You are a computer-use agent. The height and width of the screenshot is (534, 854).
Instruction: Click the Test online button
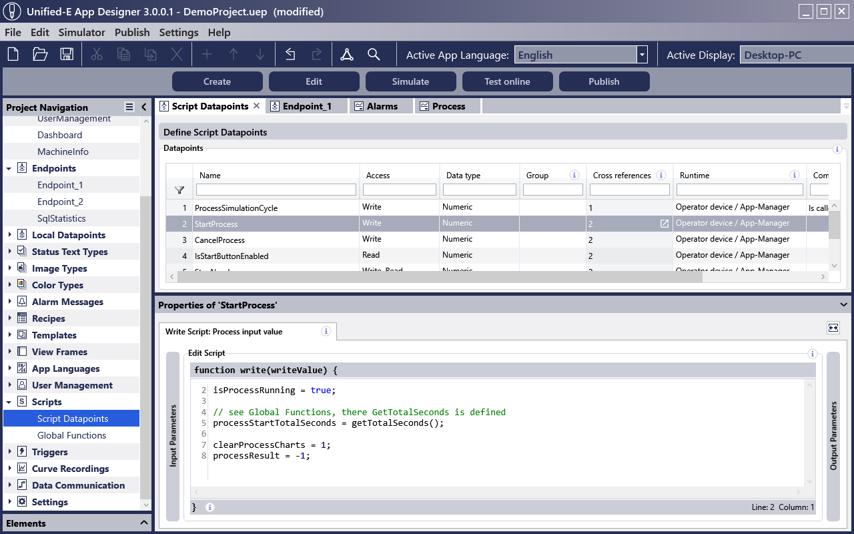click(507, 81)
